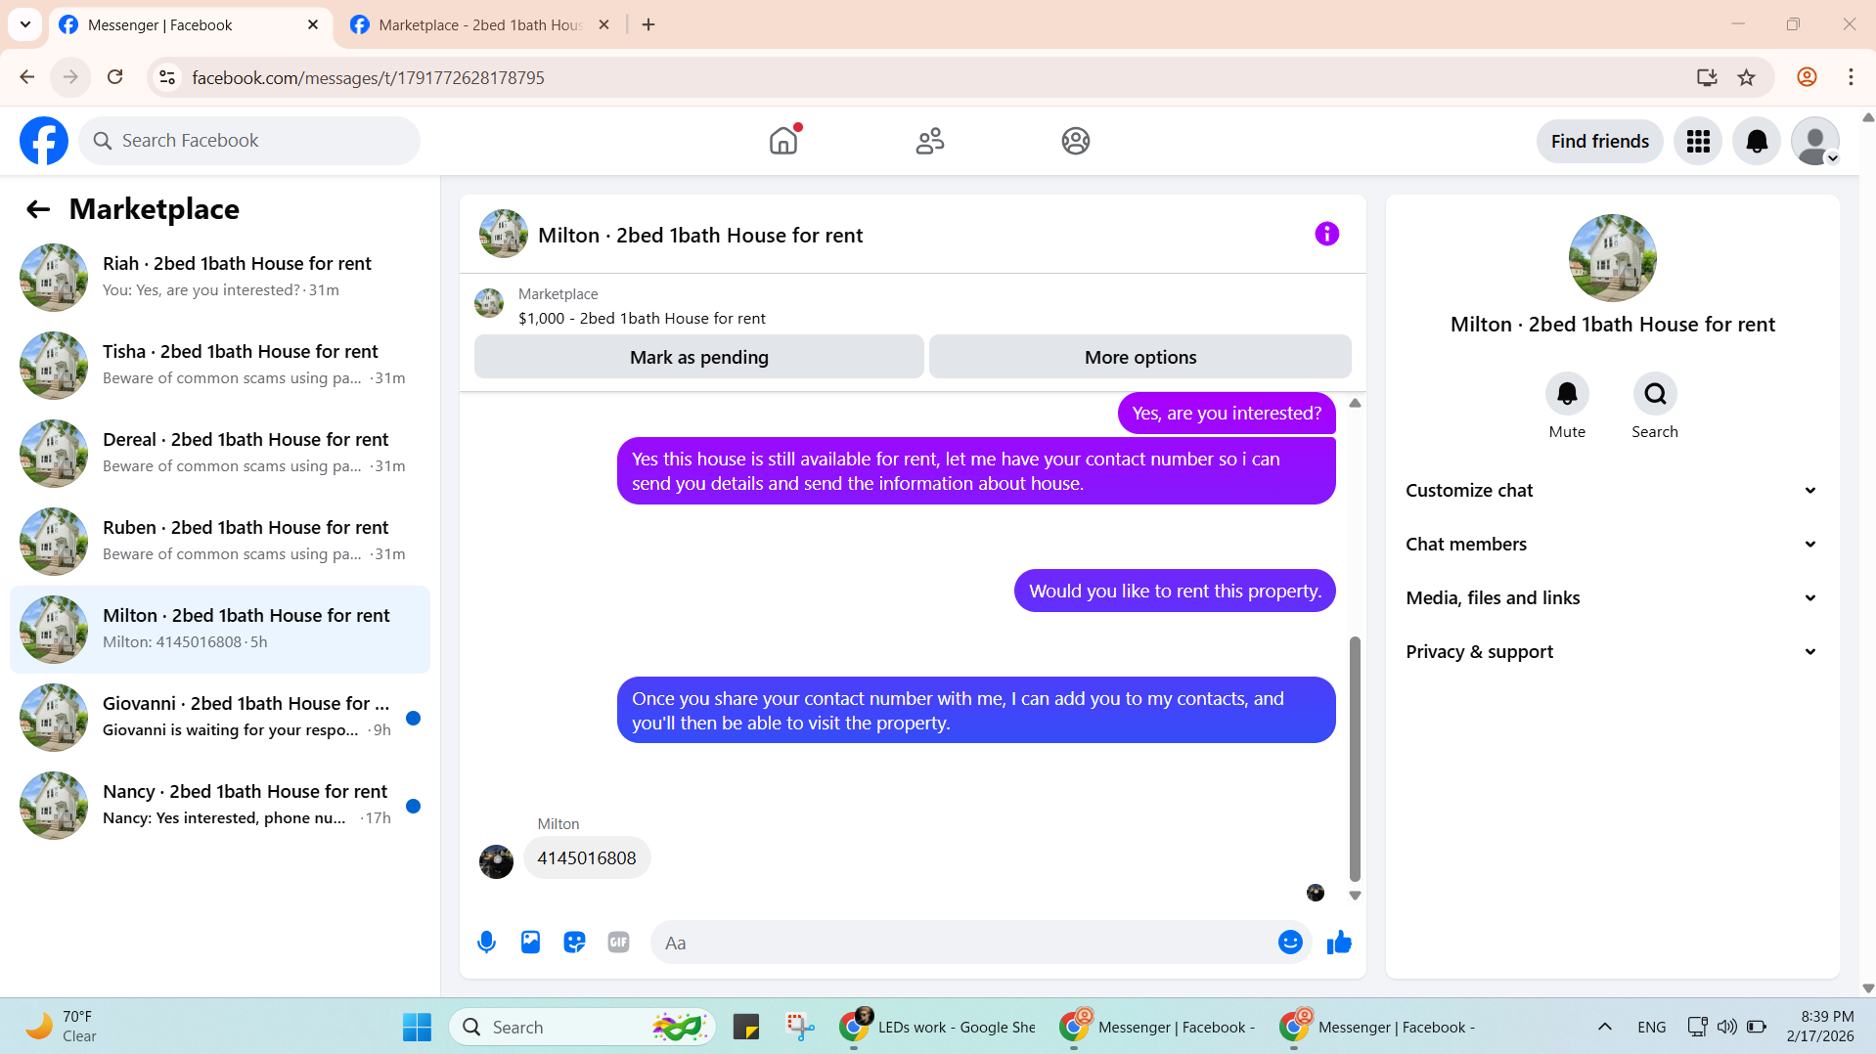Image resolution: width=1876 pixels, height=1054 pixels.
Task: Click the chat message scrollbar thumb
Action: pyautogui.click(x=1355, y=759)
